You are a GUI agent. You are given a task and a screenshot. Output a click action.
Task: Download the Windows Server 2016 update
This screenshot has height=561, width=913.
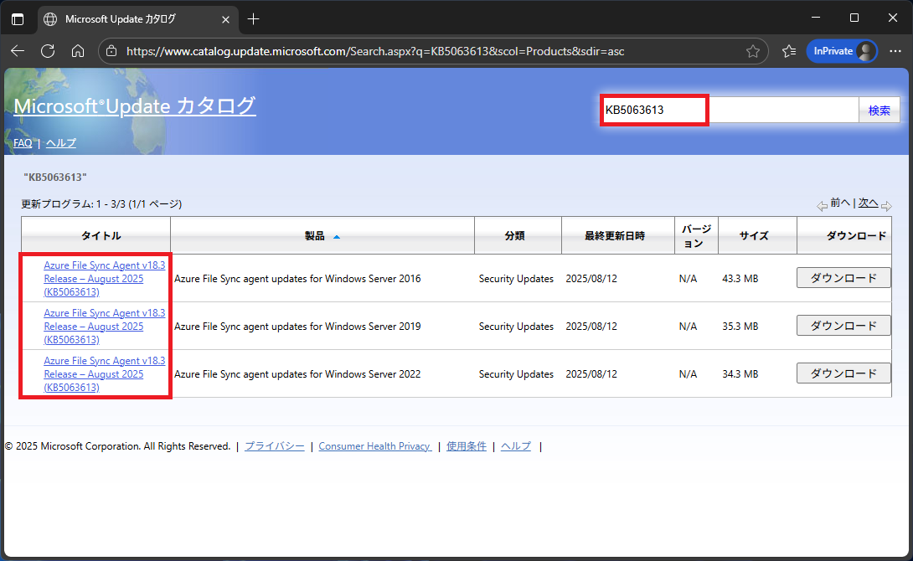843,278
